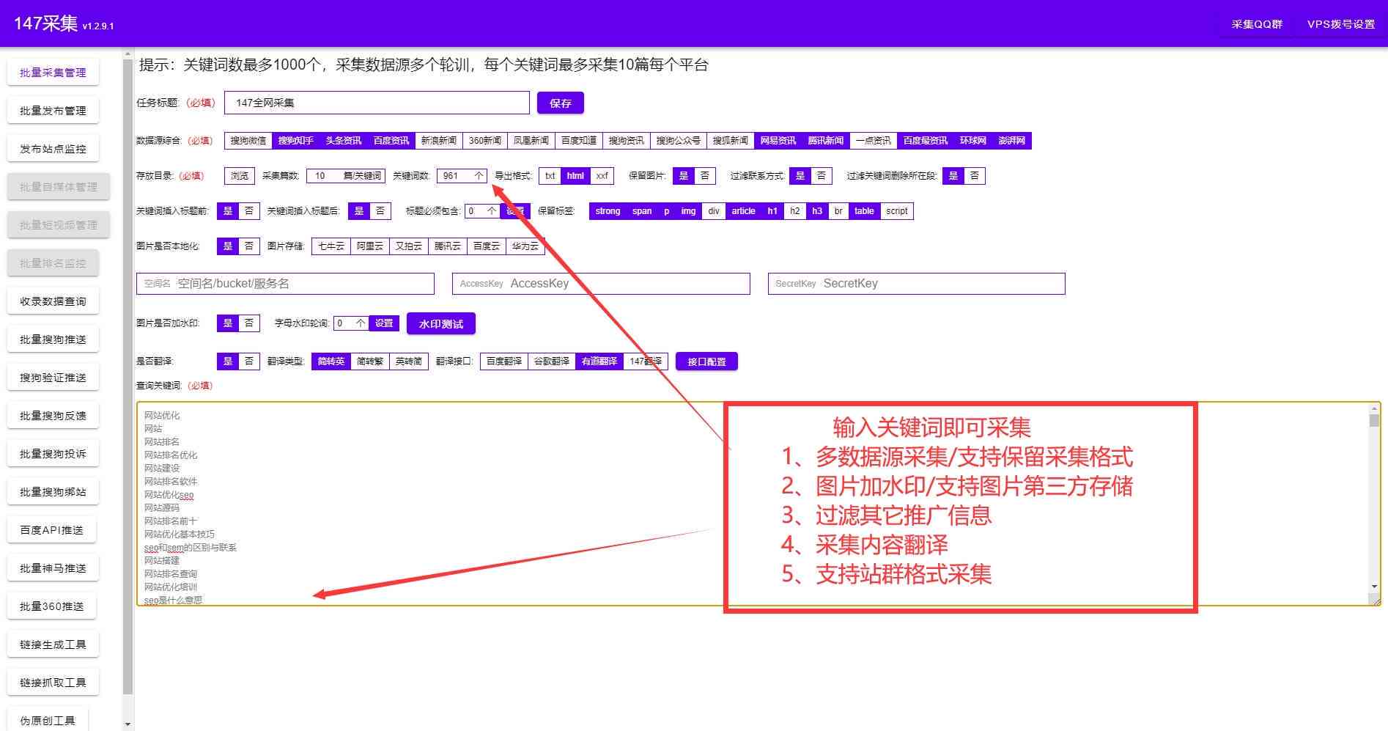Select 腾讯云 image storage
The width and height of the screenshot is (1388, 731).
(x=448, y=246)
